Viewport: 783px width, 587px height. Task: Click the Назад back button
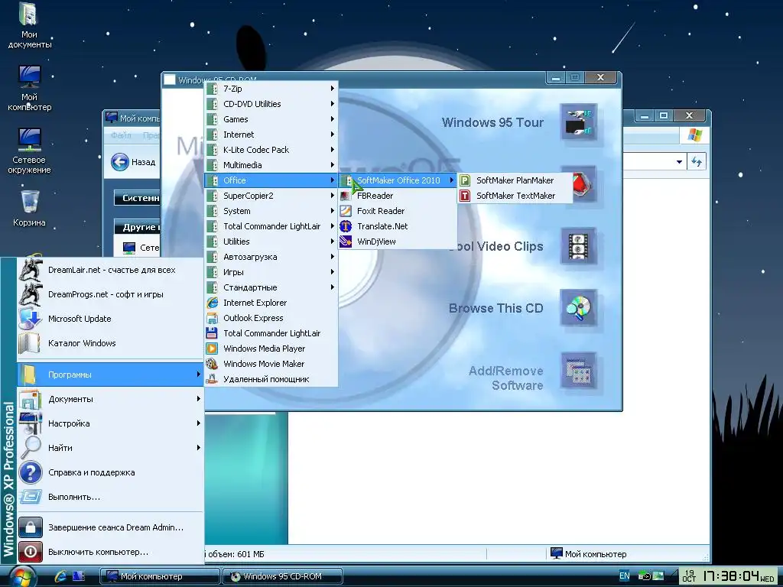pos(133,162)
